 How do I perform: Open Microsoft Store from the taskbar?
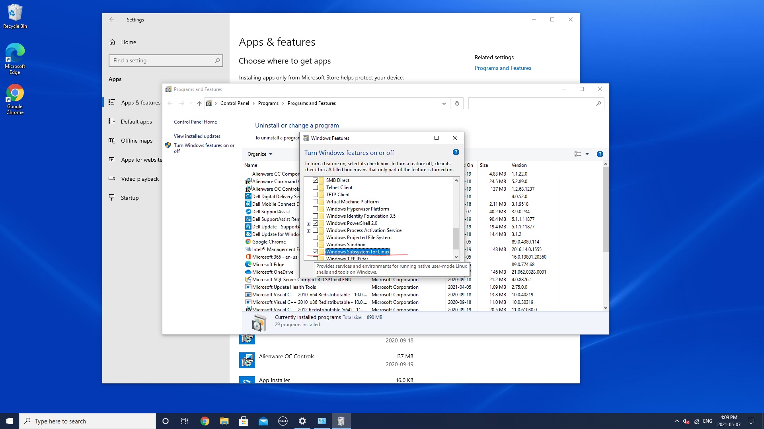(244, 421)
